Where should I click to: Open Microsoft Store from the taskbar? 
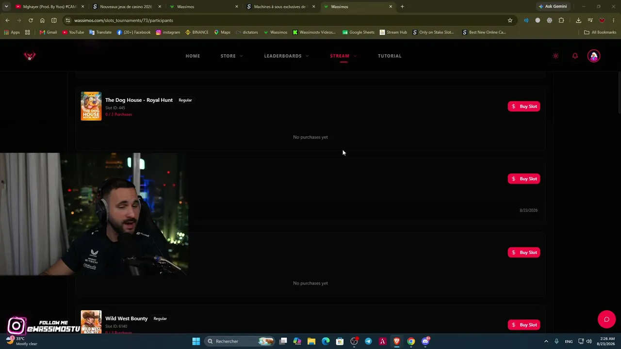click(x=340, y=341)
